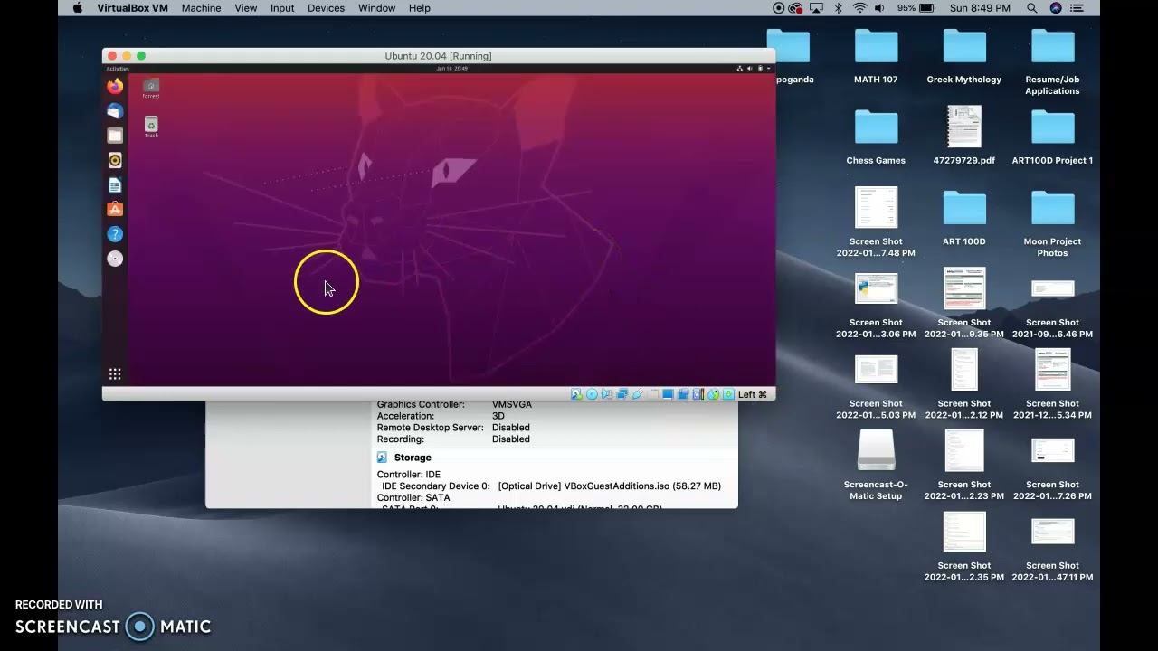Screen dimensions: 1158x651
Task: Show Applications grid in the Ubuntu dock
Action: 115,374
